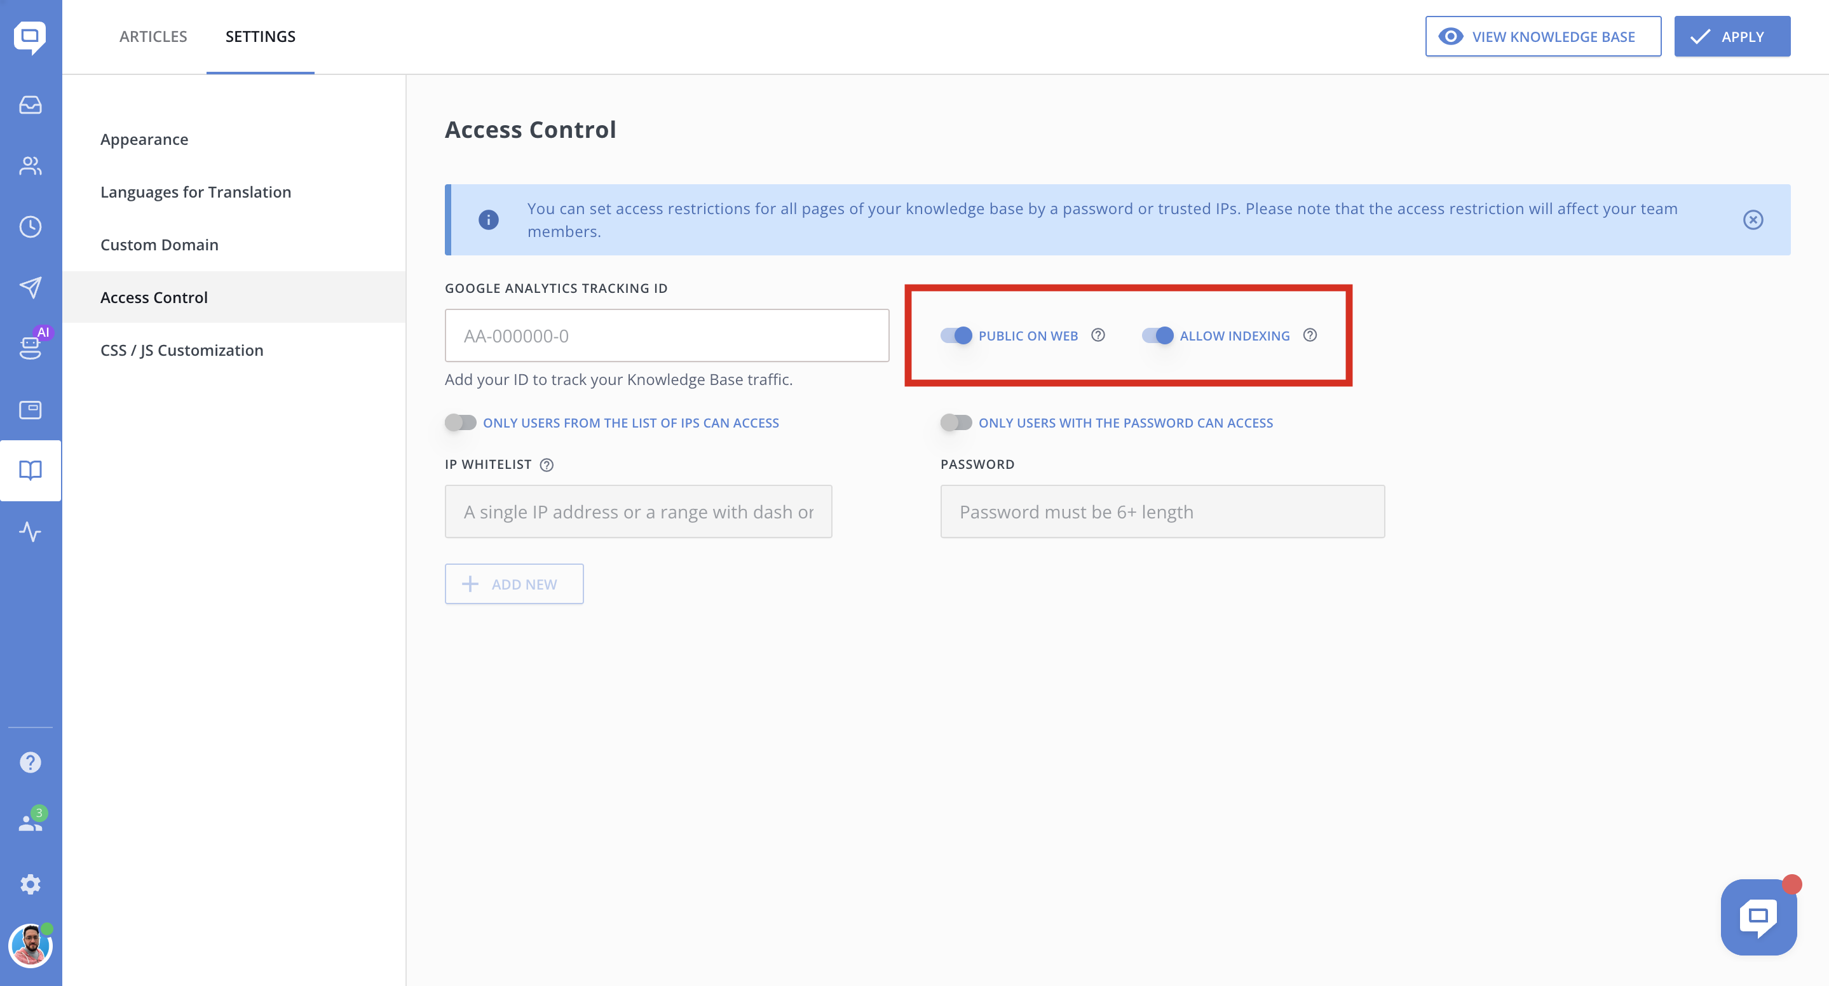Click the analytics pulse icon in sidebar
The height and width of the screenshot is (986, 1829).
pos(30,532)
